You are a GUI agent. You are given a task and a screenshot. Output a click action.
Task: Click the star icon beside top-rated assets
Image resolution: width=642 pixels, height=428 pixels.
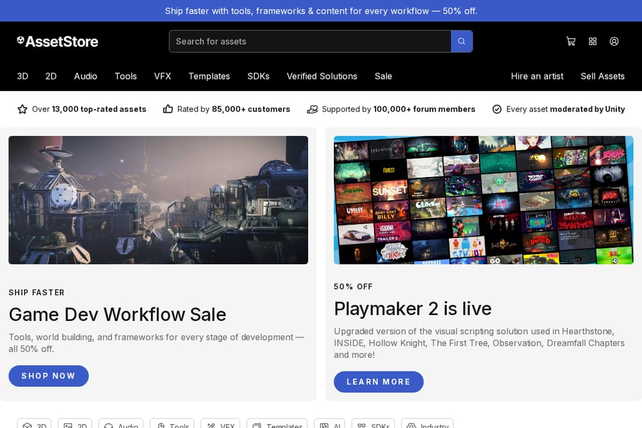(22, 109)
